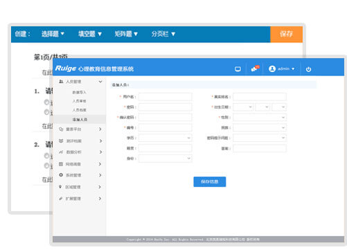Select 人员档案 submenu item
This screenshot has width=347, height=252.
coord(79,110)
